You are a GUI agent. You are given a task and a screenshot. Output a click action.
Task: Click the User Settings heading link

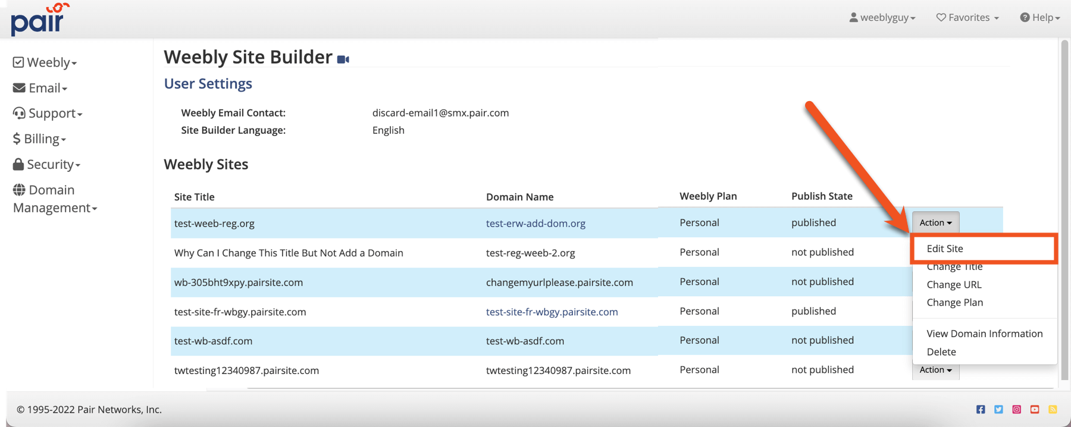208,83
